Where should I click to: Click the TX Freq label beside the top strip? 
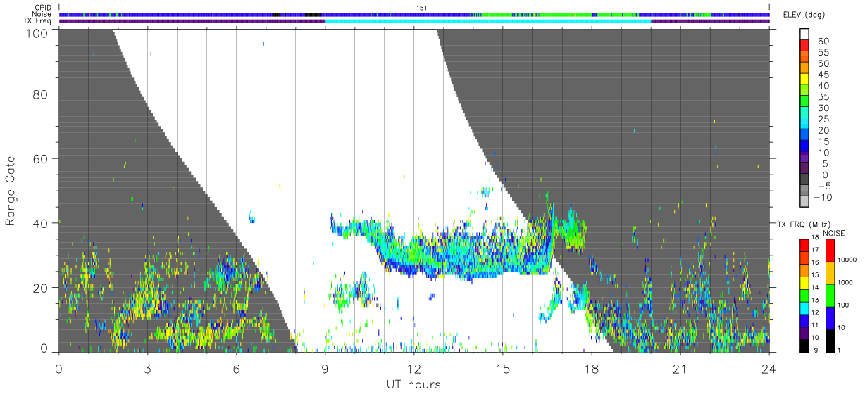[38, 20]
